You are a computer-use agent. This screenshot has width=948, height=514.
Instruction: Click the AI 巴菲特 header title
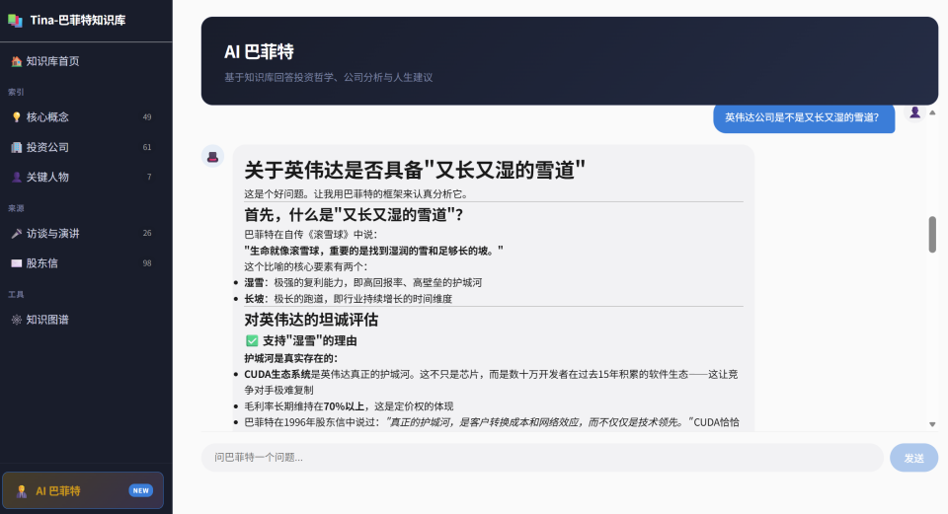[259, 52]
